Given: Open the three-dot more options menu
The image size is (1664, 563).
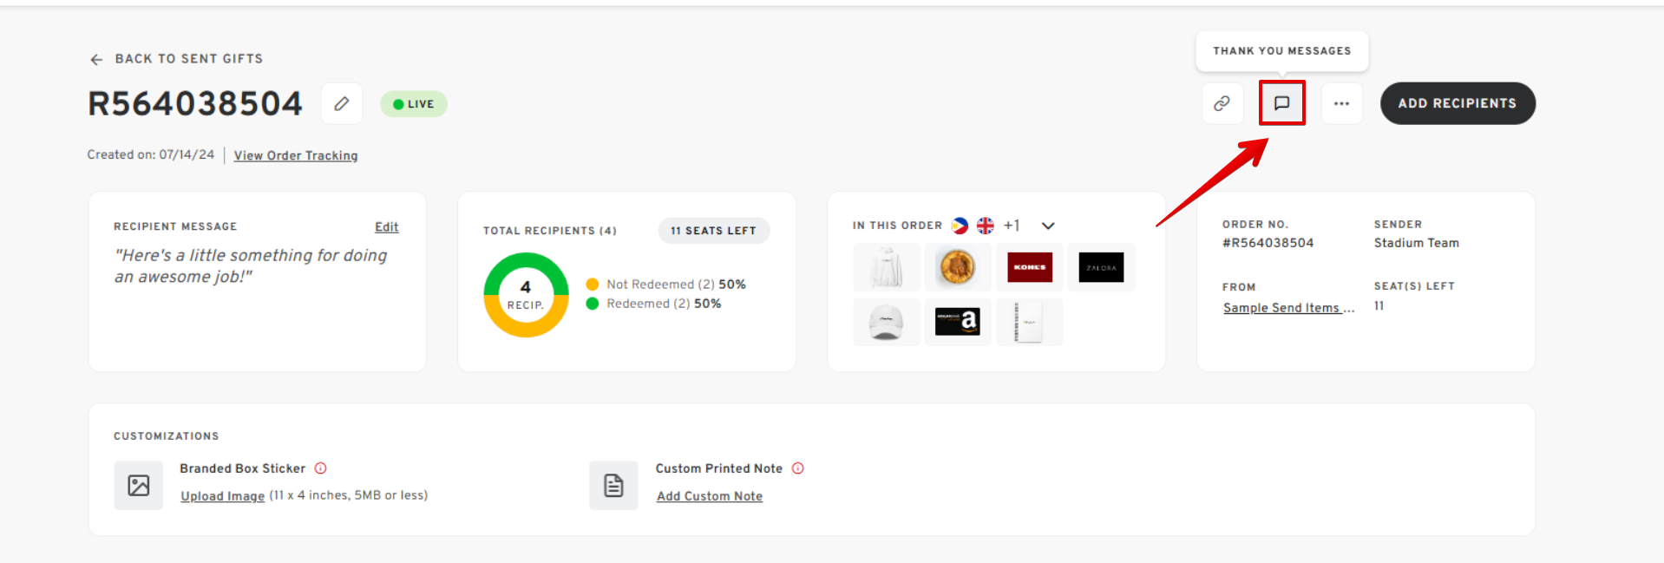Looking at the screenshot, I should (x=1341, y=103).
